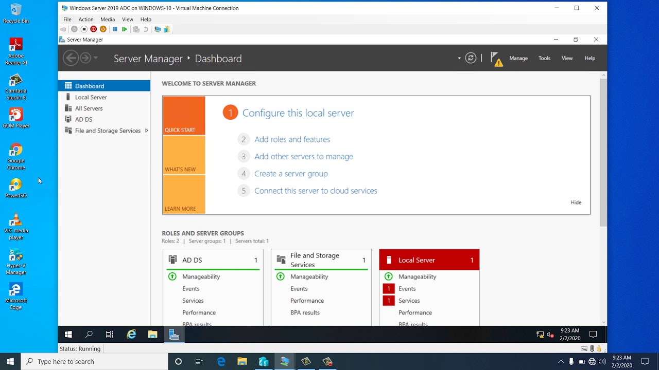Open VM Connection File menu
This screenshot has width=659, height=370.
coord(67,20)
